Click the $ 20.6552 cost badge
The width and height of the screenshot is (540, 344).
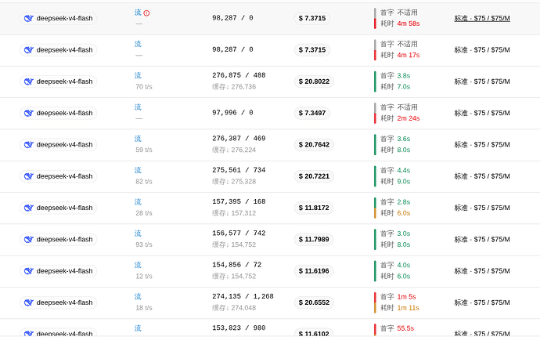(x=314, y=302)
